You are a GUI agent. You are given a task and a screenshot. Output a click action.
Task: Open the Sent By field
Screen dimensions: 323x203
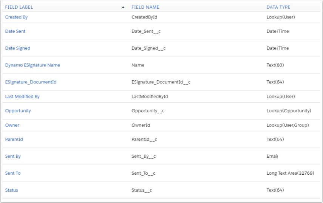[13, 157]
